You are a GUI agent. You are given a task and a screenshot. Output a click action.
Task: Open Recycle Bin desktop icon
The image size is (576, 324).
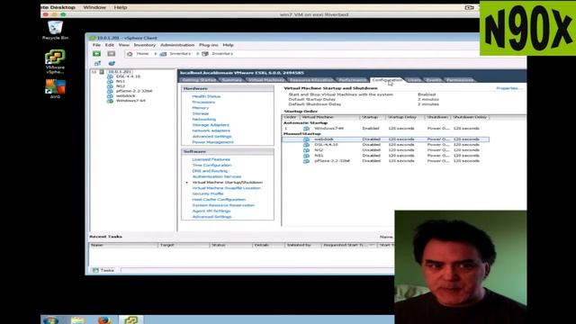(x=55, y=30)
